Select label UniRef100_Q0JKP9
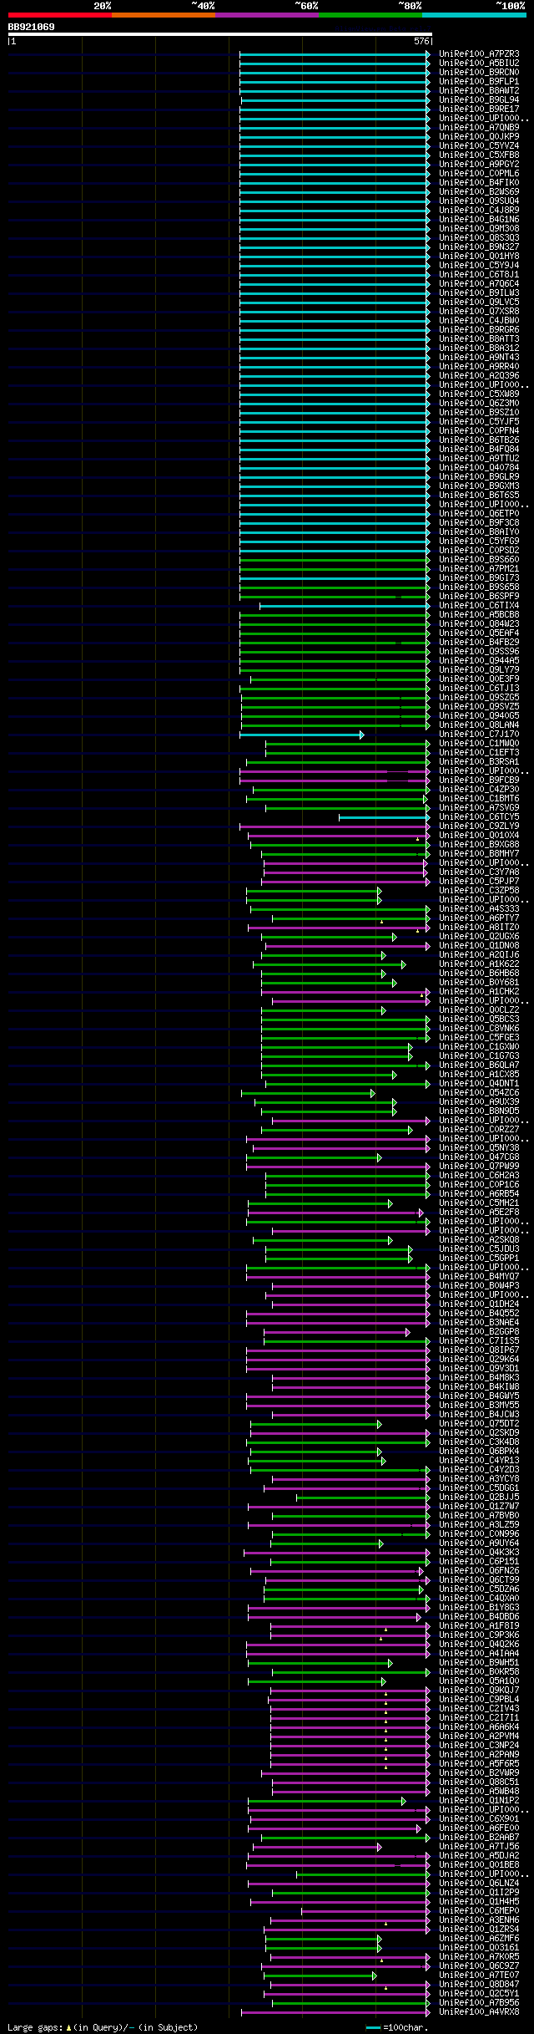This screenshot has height=2034, width=534. pos(479,137)
